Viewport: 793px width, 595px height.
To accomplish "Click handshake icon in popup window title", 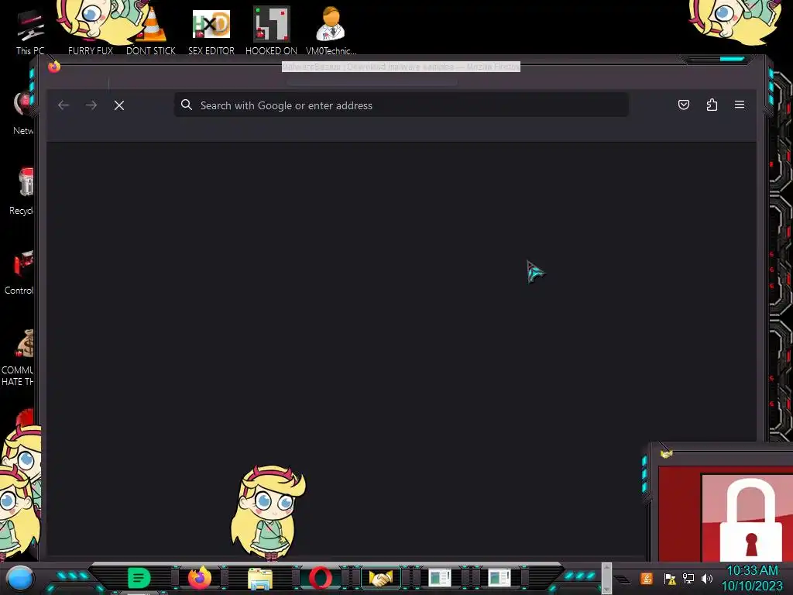I will [666, 454].
